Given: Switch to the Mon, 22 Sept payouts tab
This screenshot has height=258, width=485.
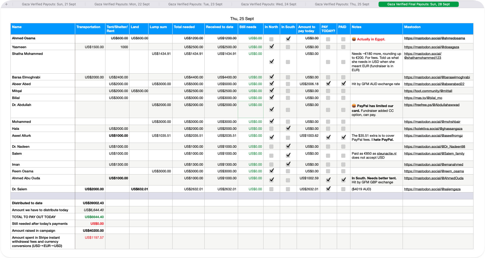Looking at the screenshot, I should tap(122, 4).
